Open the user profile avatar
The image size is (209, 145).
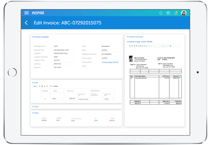pyautogui.click(x=184, y=13)
